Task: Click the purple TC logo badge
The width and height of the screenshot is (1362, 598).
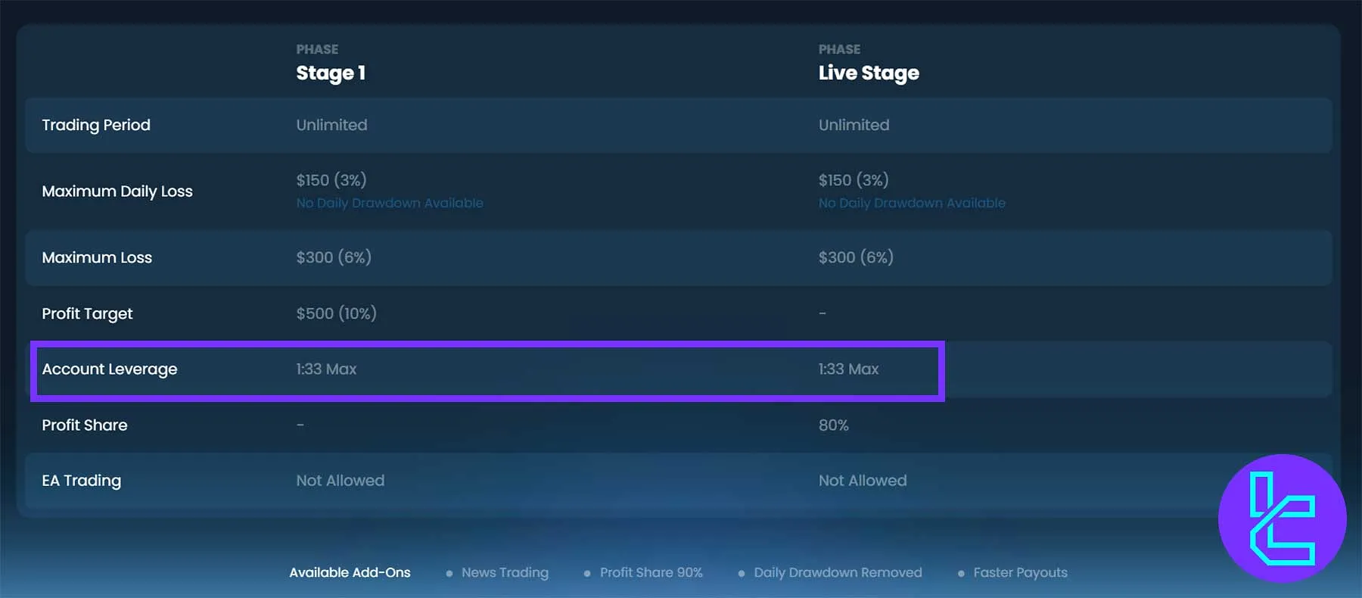Action: [1282, 519]
